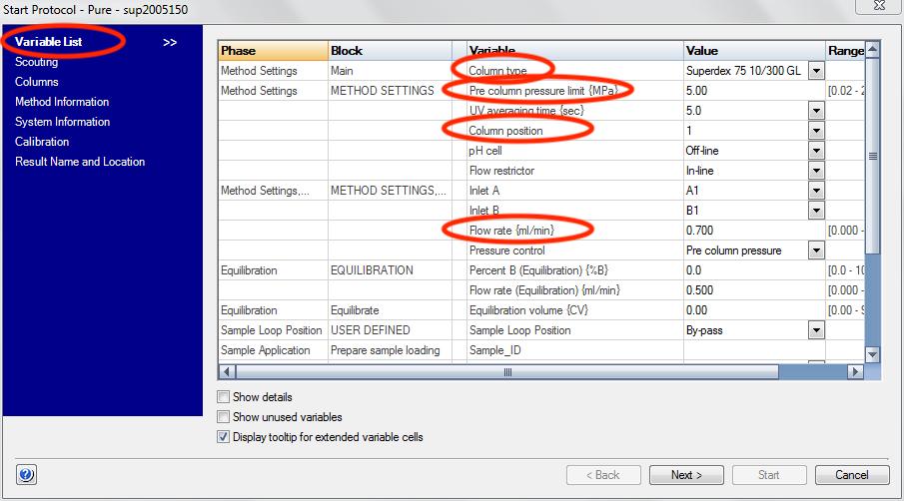Click the double chevron next to Variable List

pyautogui.click(x=170, y=42)
